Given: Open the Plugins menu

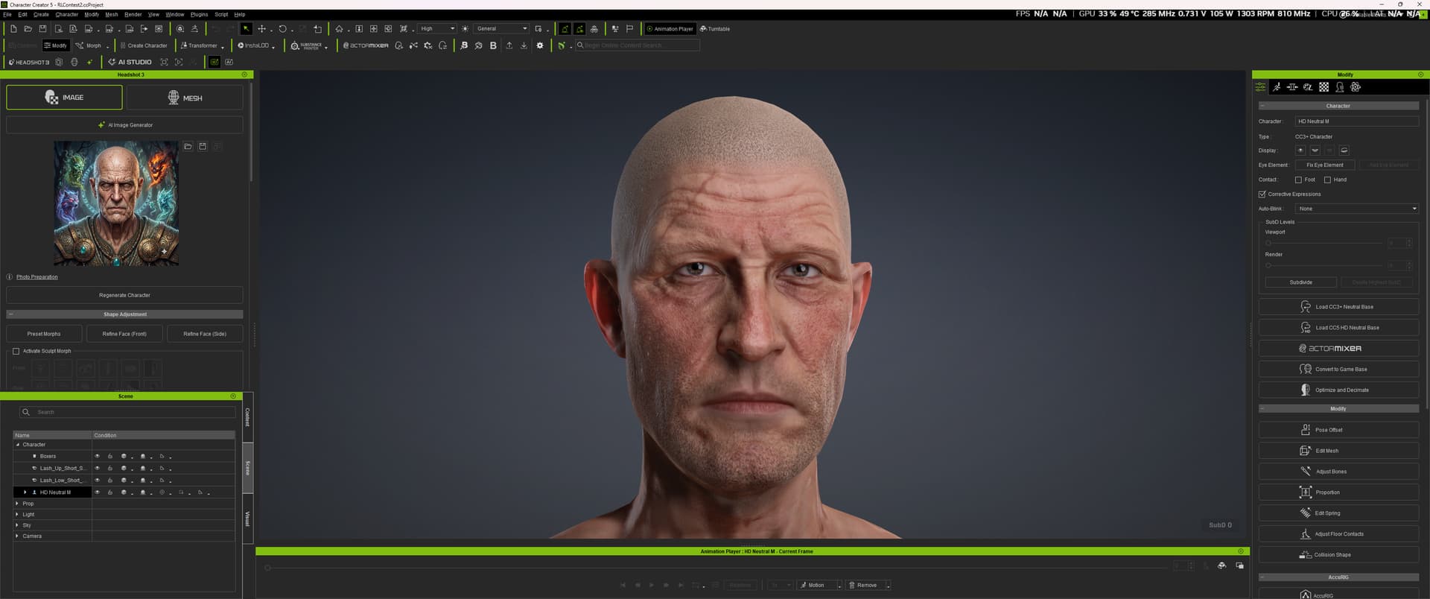Looking at the screenshot, I should (199, 14).
